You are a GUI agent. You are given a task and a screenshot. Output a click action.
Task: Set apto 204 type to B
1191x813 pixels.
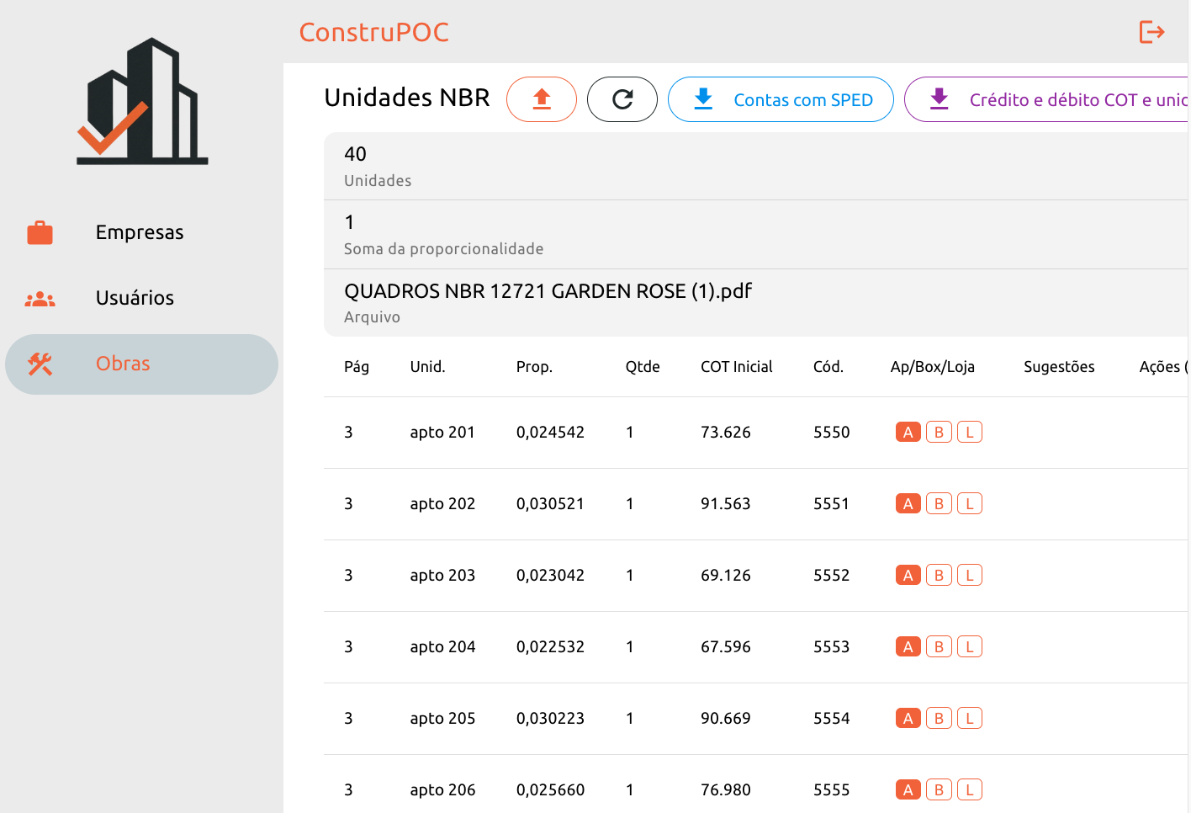click(x=939, y=646)
